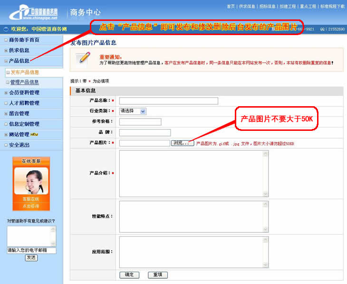The height and width of the screenshot is (284, 347).
Task: Open 管理产品信息 link
Action: coord(25,82)
